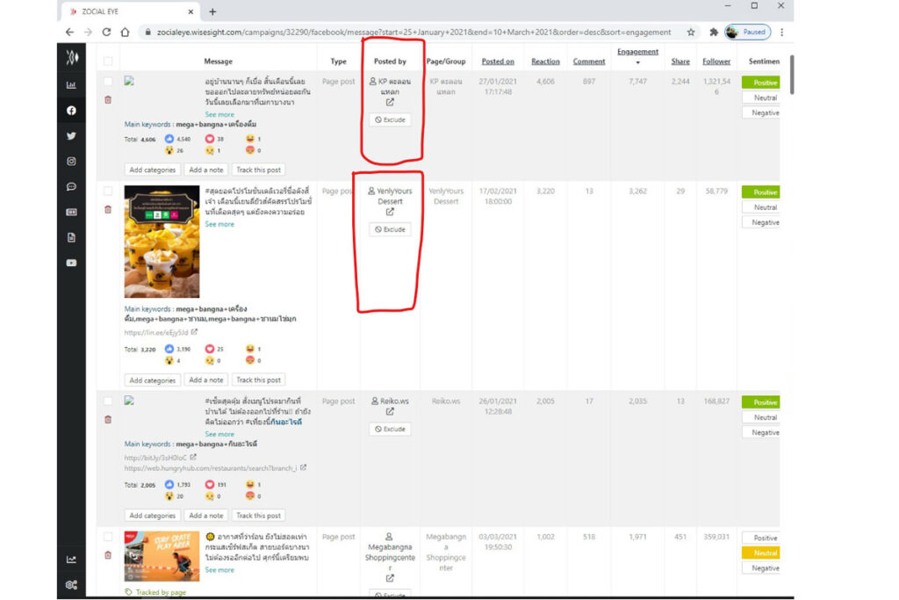Open YenlyYours Dessert external link icon

(x=390, y=212)
